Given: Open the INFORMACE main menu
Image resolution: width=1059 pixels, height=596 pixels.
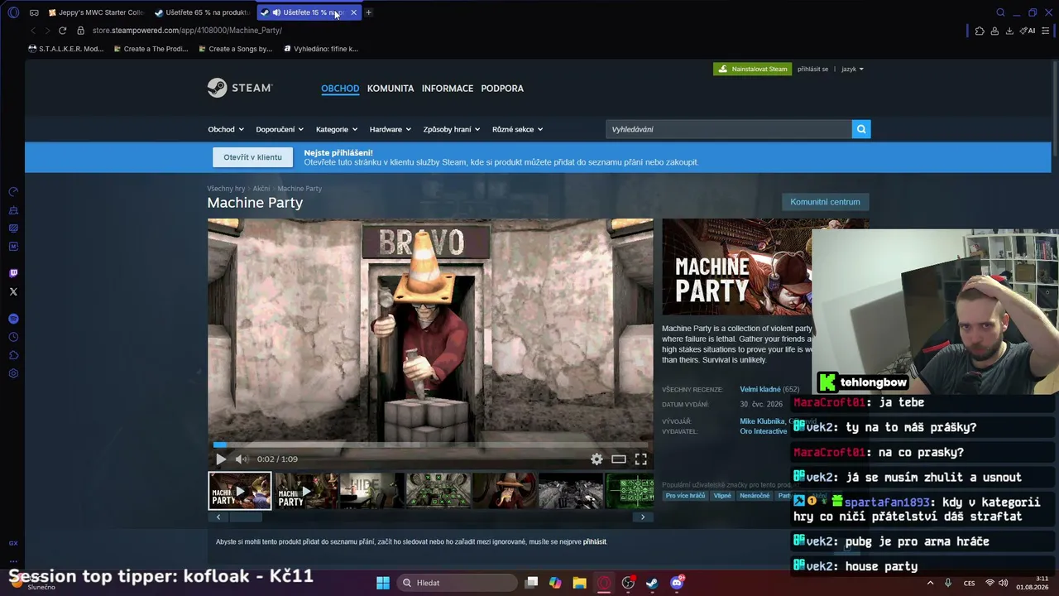Looking at the screenshot, I should [448, 89].
